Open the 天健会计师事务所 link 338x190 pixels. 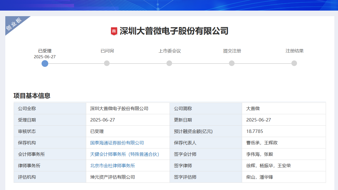click(x=125, y=154)
